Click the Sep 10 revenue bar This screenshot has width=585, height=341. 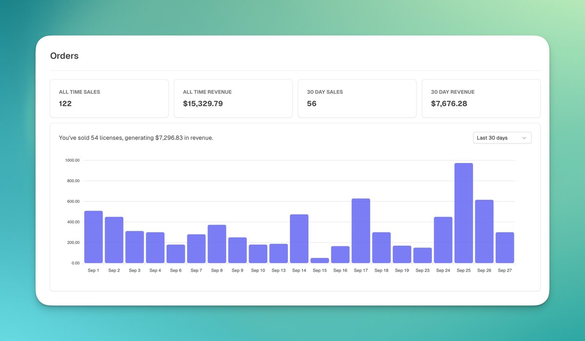pos(258,254)
